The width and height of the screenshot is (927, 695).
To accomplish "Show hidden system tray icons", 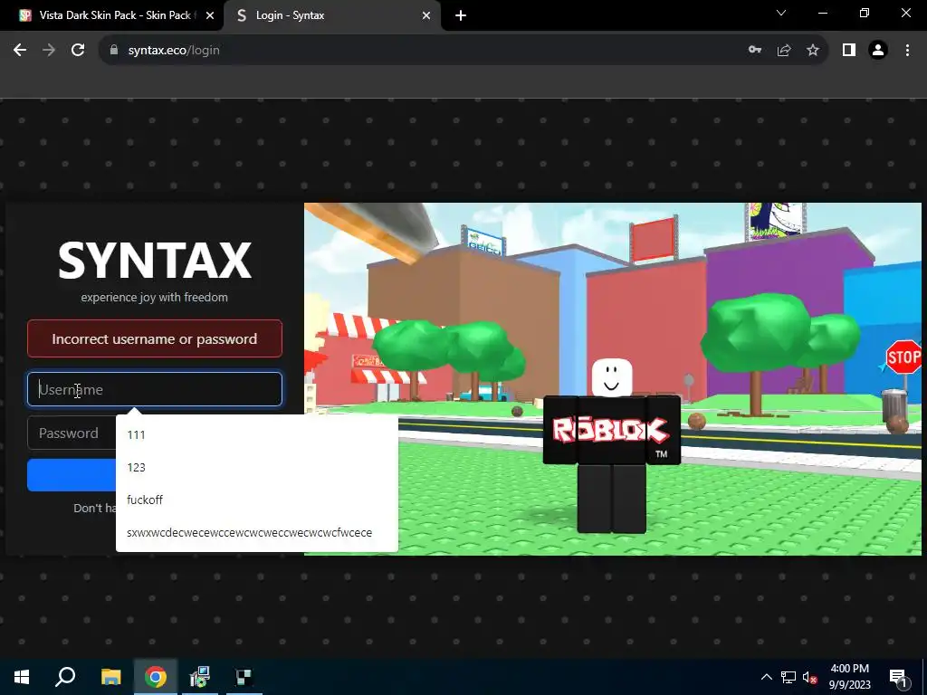I will pos(766,677).
